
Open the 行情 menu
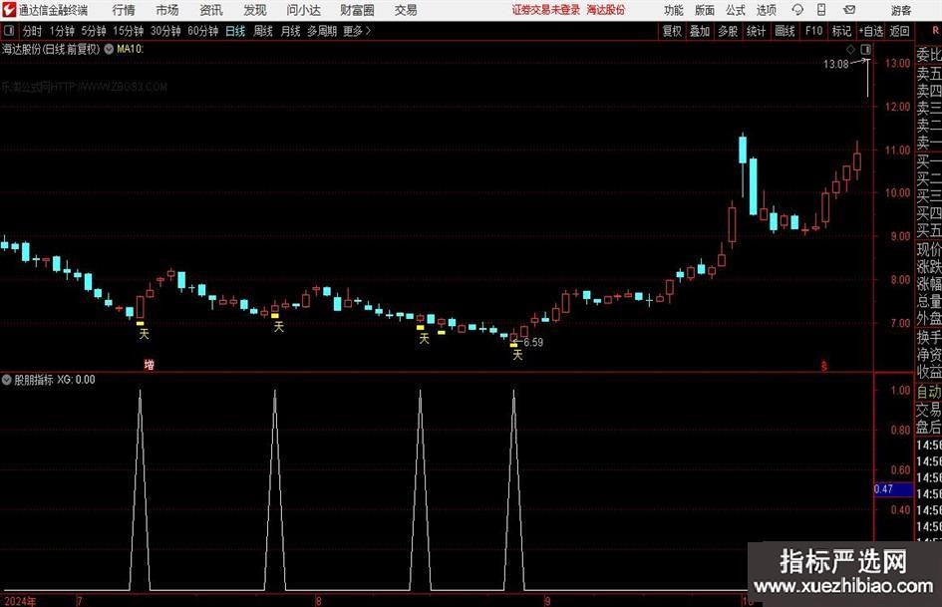[124, 10]
